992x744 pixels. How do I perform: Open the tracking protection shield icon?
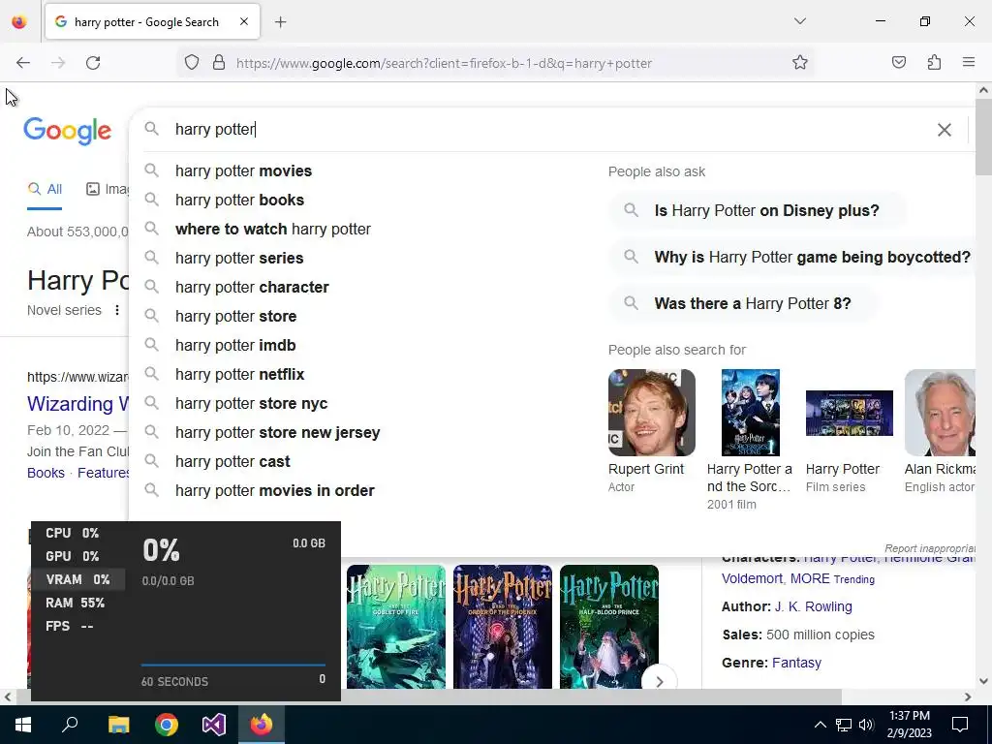[192, 62]
